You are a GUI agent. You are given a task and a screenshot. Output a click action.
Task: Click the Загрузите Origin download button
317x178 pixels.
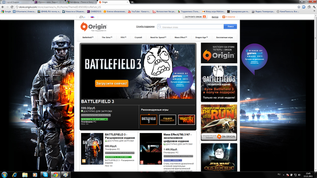(x=195, y=17)
